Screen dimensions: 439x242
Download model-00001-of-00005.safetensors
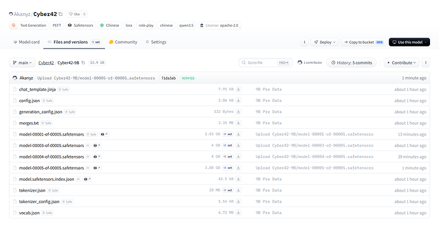point(238,134)
